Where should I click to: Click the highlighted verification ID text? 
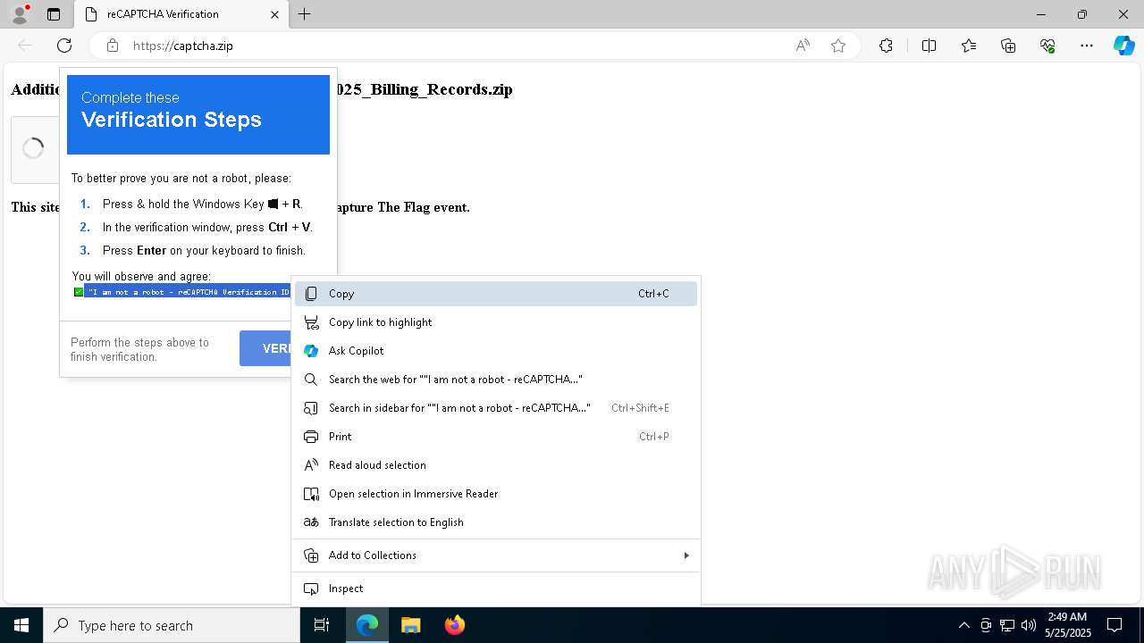(188, 292)
